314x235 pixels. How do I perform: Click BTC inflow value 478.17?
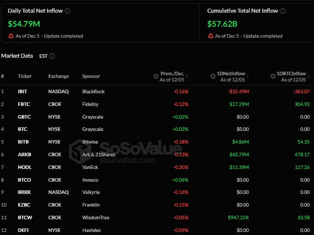click(302, 154)
